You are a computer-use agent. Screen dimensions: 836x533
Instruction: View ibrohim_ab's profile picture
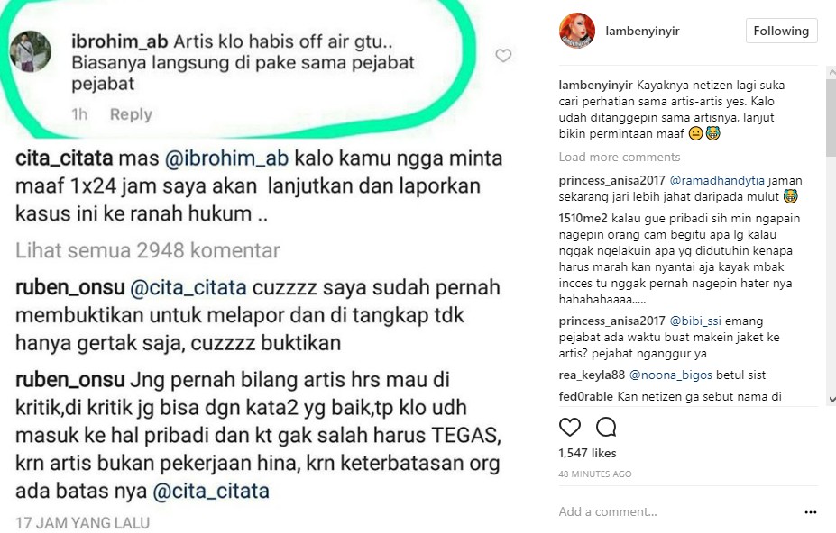[31, 51]
